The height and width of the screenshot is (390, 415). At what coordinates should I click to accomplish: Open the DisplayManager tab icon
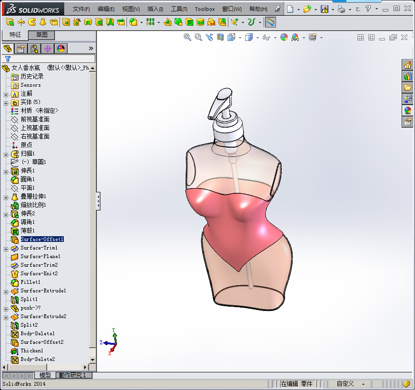tap(61, 49)
